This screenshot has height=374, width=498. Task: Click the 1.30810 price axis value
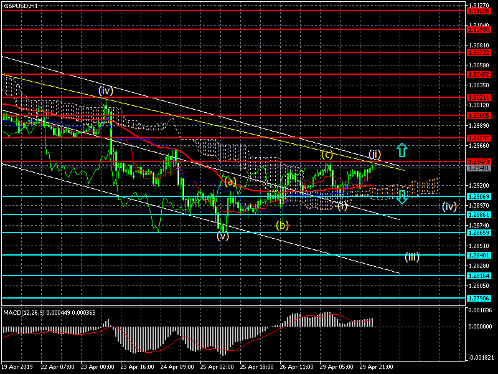tap(479, 45)
